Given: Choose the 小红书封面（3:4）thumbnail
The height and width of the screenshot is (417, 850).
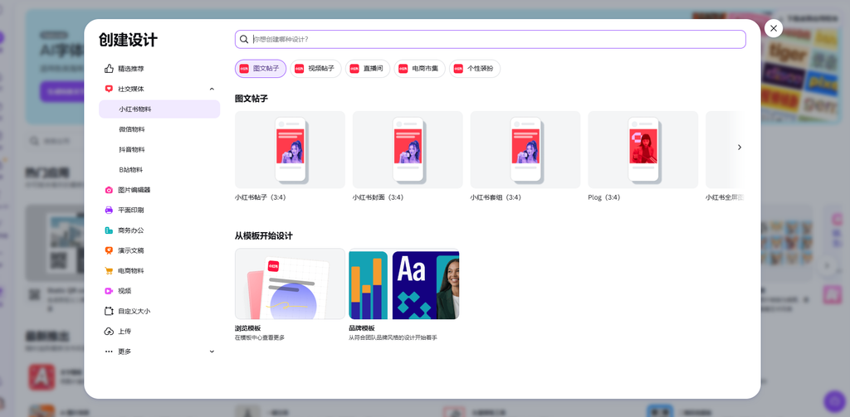Looking at the screenshot, I should [408, 150].
